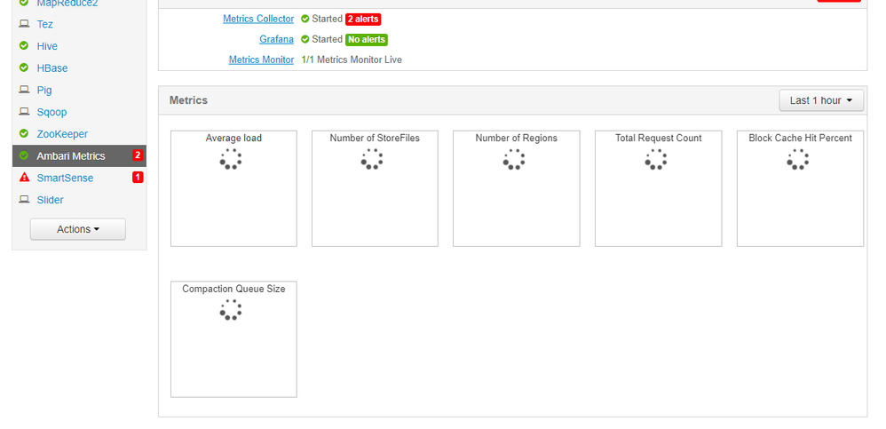Screen dimensions: 886x429
Task: Click the Slider client laptop icon
Action: [24, 199]
